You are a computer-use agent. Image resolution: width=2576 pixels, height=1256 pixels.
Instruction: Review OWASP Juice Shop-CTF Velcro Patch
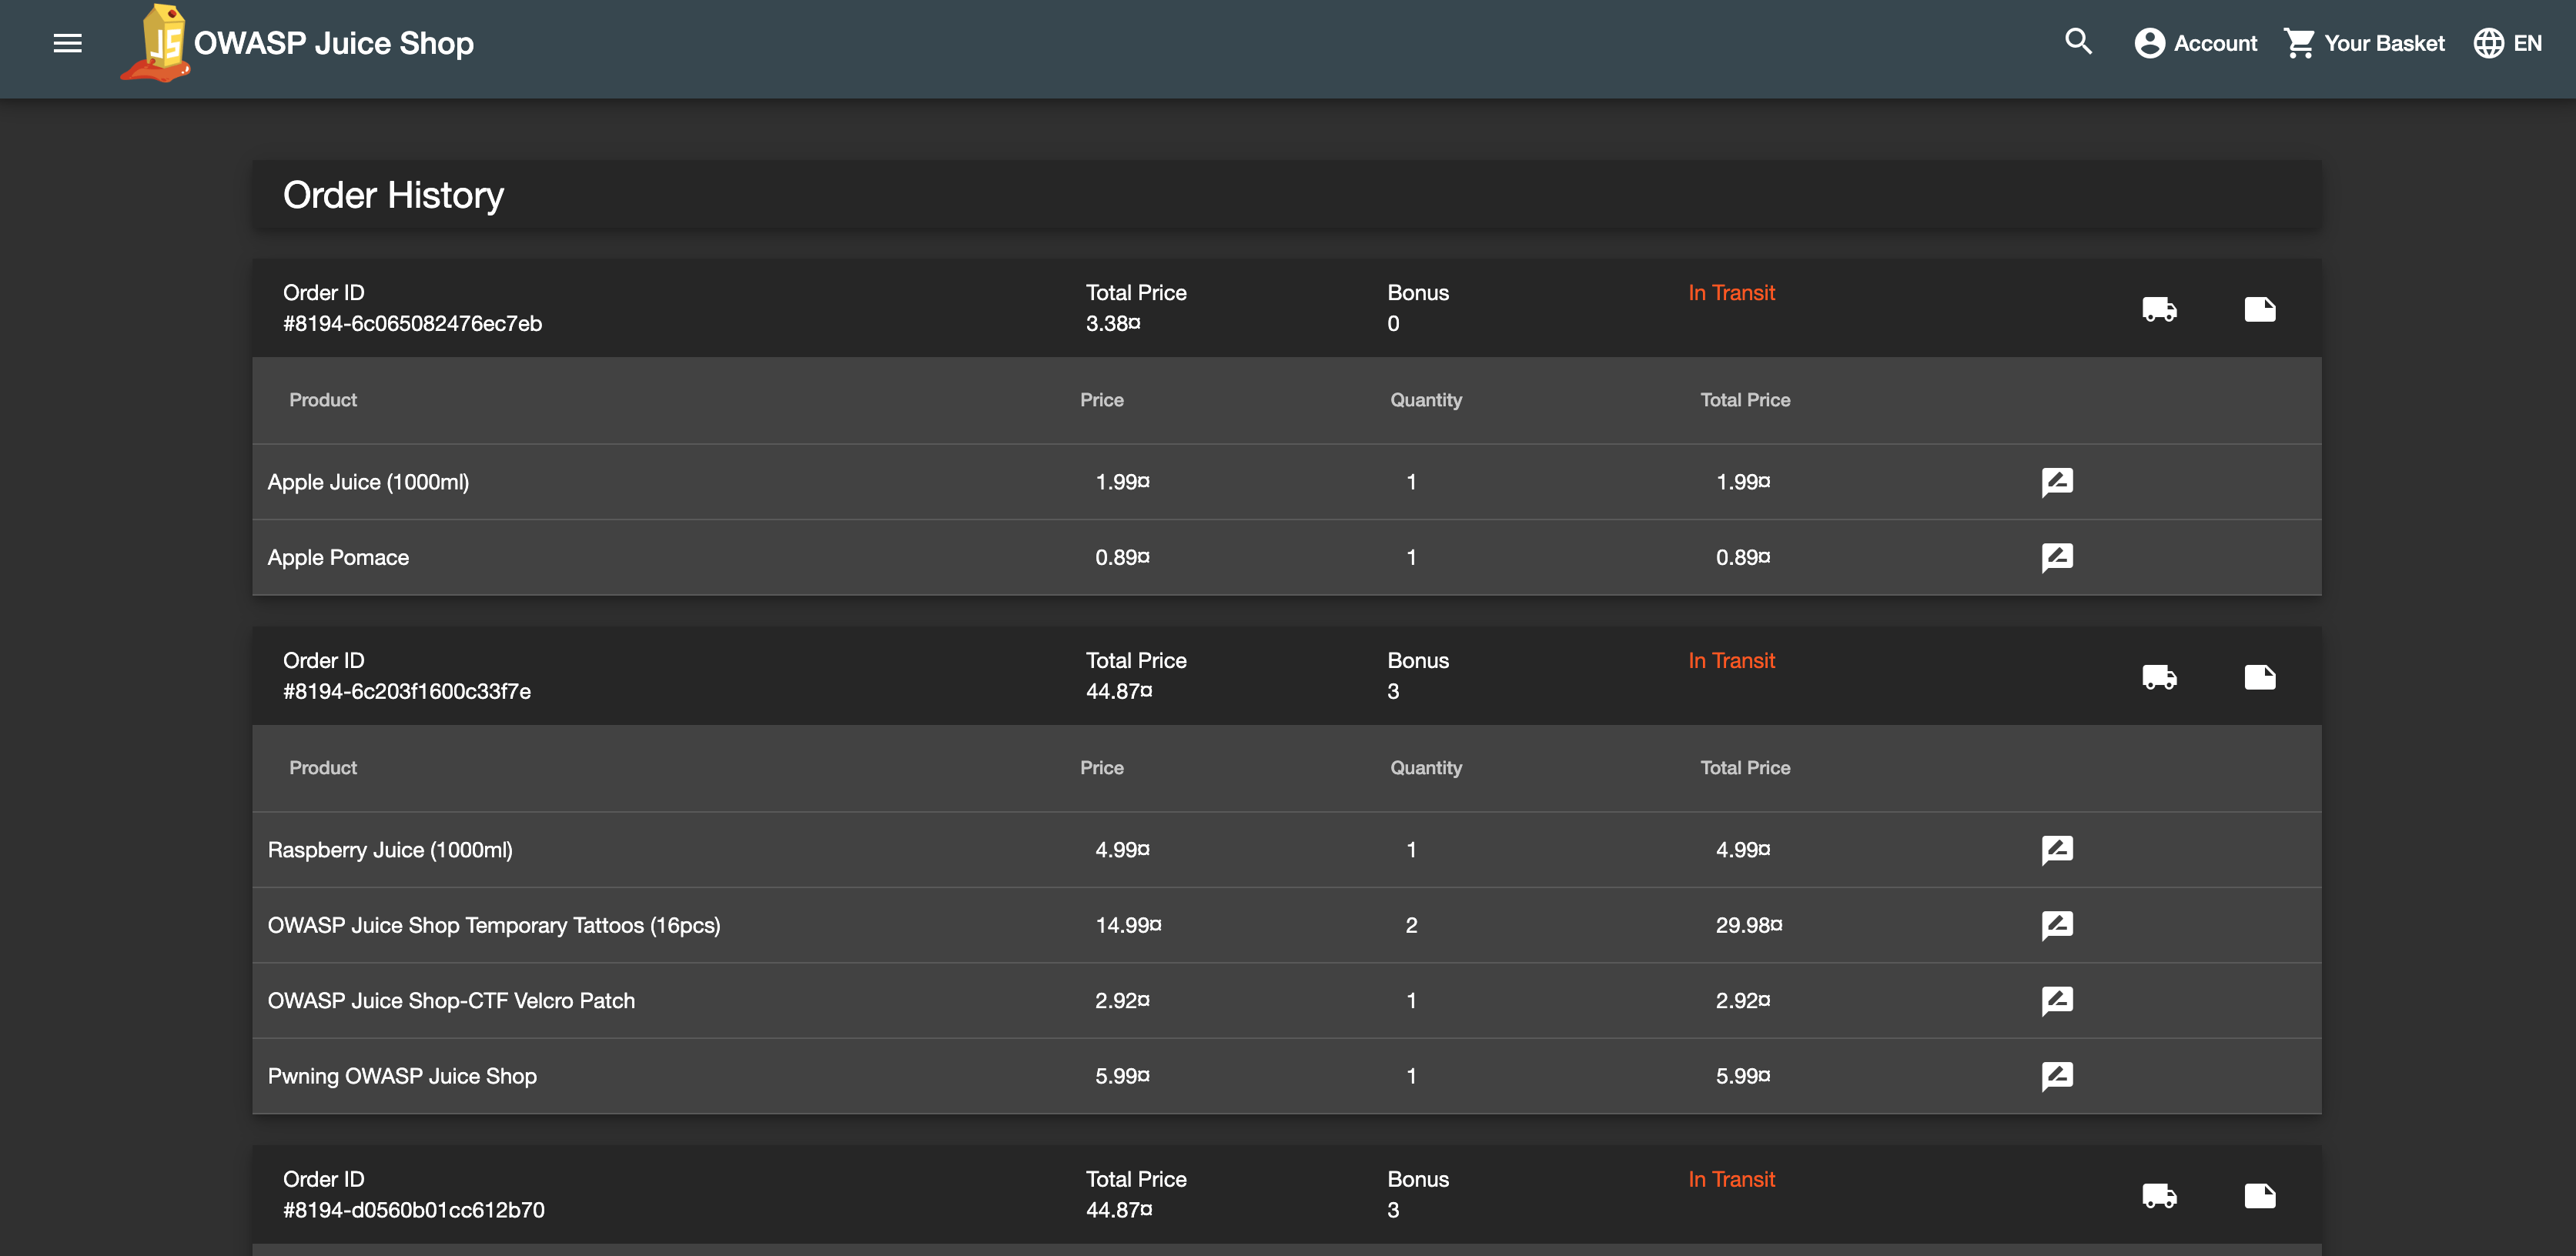pos(2057,1001)
